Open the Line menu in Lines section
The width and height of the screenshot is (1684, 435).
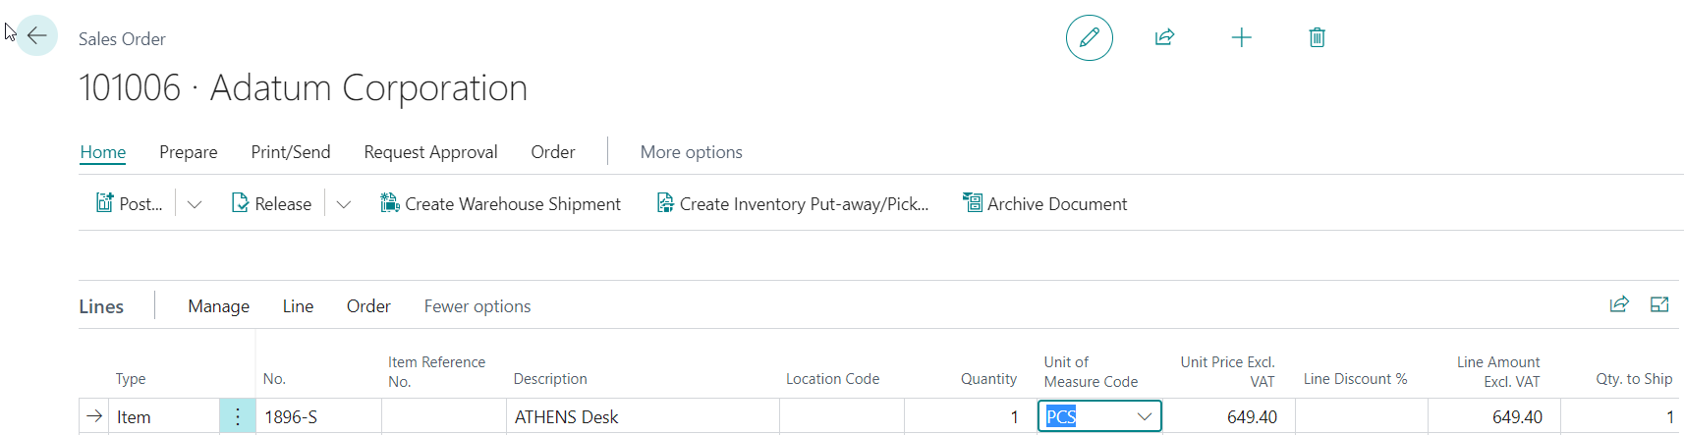pos(298,306)
